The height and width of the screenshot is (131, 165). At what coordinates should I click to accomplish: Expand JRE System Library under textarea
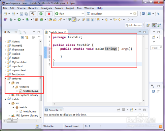tap(9, 95)
